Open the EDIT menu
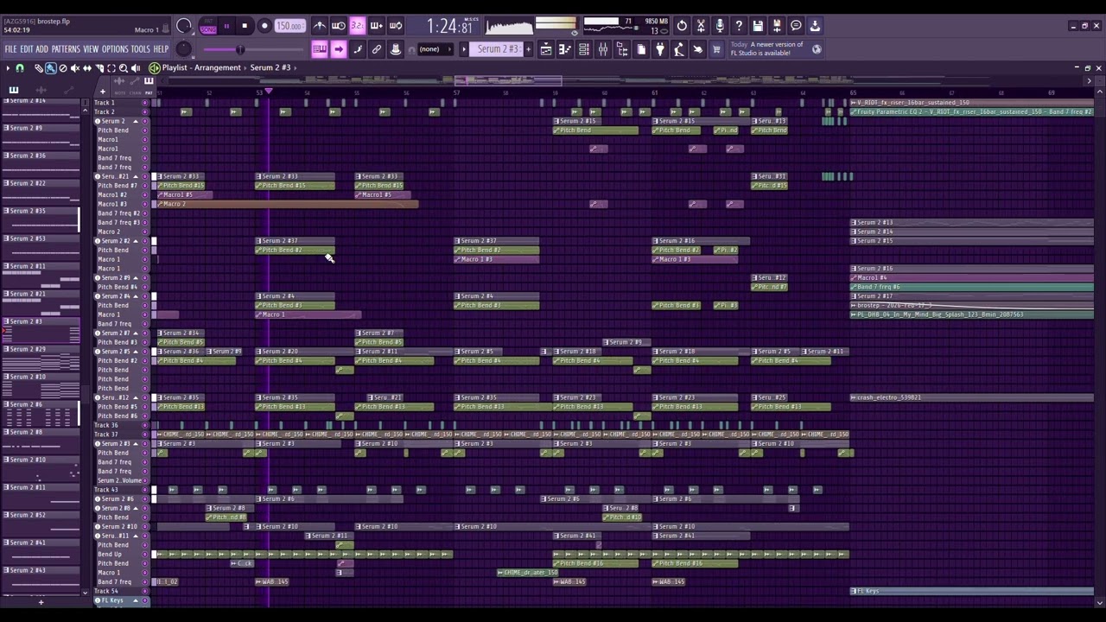 [26, 49]
